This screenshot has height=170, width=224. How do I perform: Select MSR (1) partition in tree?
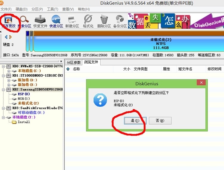coord(24,99)
